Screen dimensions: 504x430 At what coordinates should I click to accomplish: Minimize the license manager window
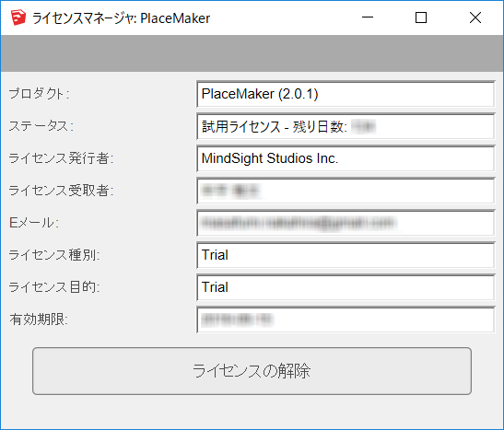368,17
